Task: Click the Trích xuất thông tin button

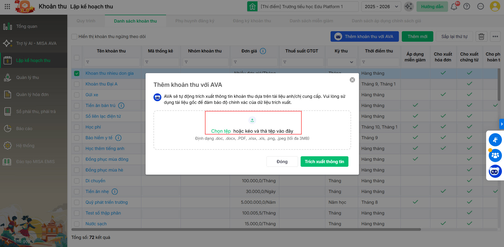Action: [x=324, y=162]
